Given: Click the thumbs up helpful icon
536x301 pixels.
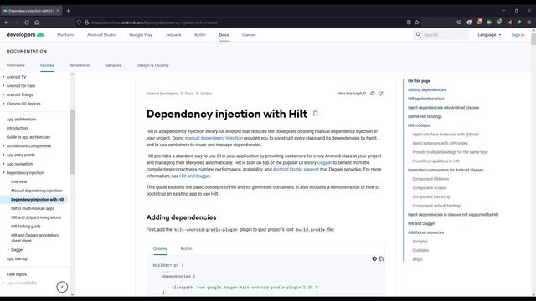Looking at the screenshot, I should [x=373, y=93].
